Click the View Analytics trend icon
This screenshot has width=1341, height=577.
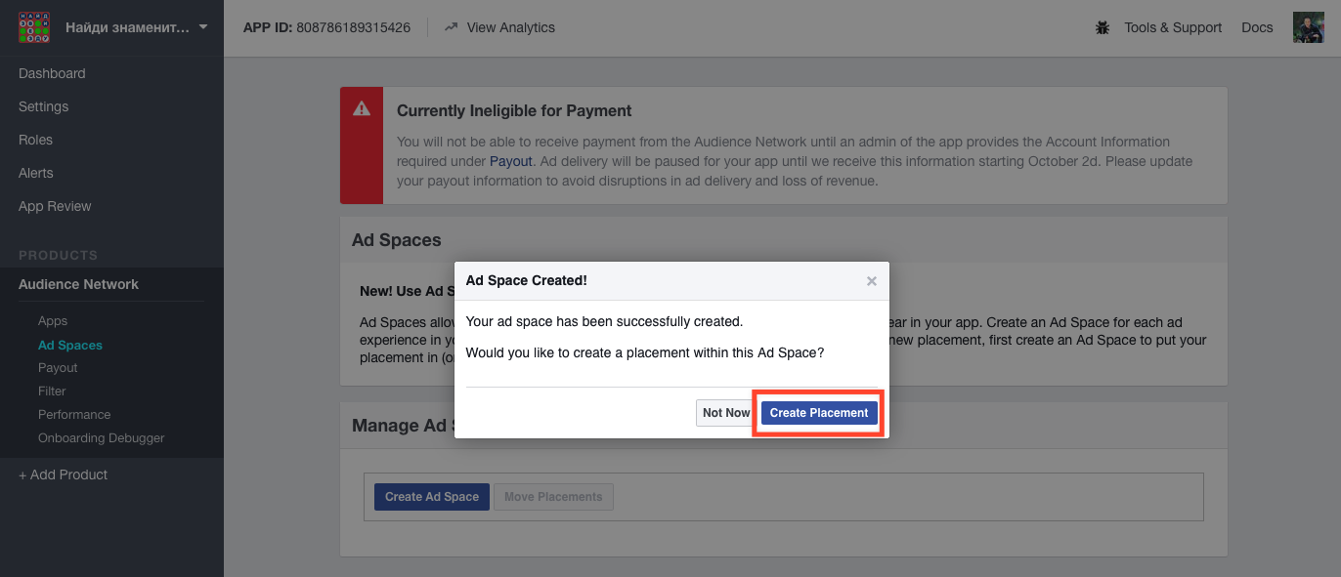[451, 27]
